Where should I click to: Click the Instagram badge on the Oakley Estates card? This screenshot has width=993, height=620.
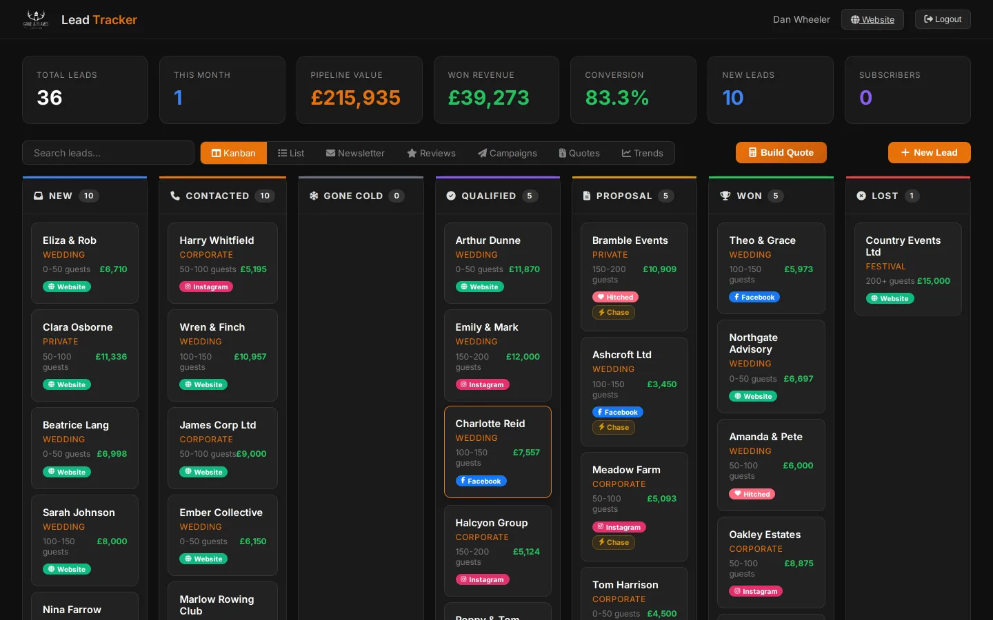[x=756, y=591]
